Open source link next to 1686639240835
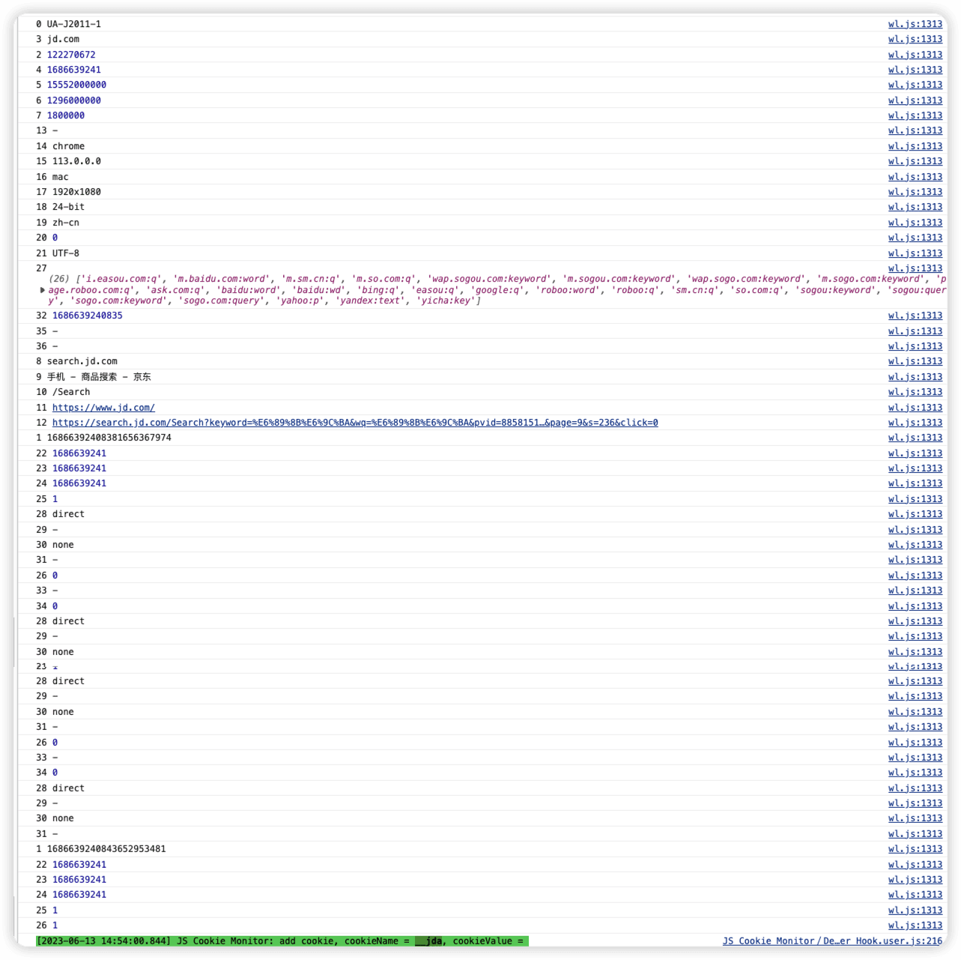 click(915, 316)
